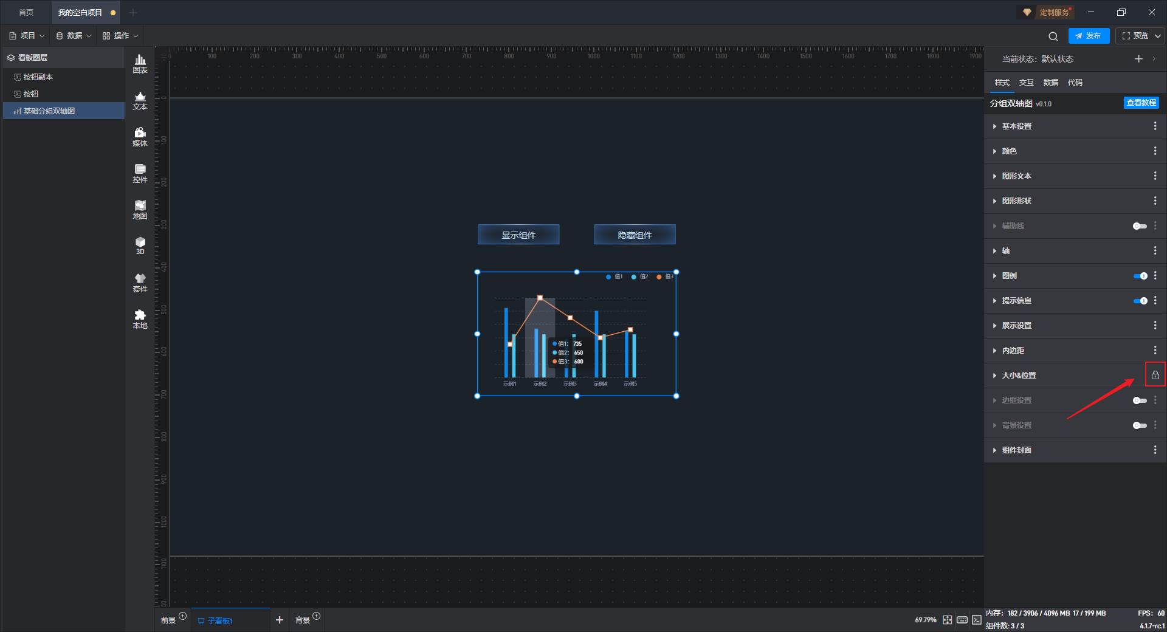Open more options for 图形文本
Screen dimensions: 1167x632
[1155, 176]
